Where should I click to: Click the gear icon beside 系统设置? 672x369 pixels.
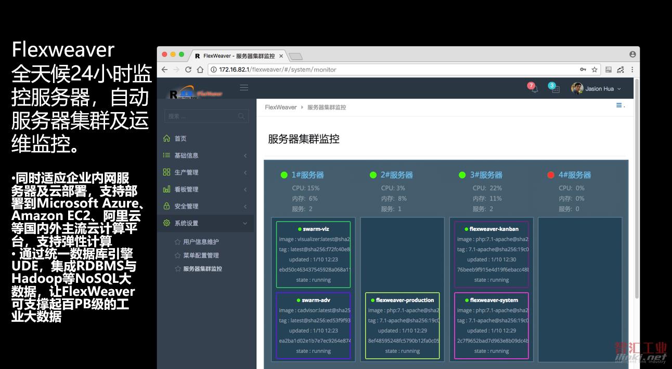(166, 223)
